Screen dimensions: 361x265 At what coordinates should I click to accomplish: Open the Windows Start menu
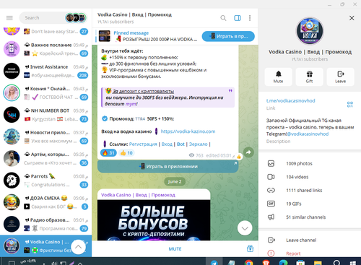click(353, 262)
